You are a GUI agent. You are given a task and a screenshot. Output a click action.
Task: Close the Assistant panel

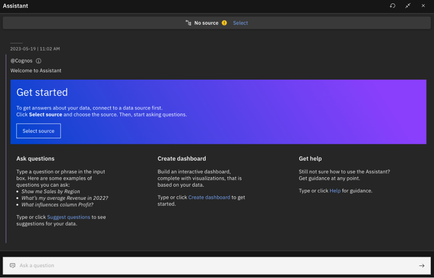click(x=423, y=6)
